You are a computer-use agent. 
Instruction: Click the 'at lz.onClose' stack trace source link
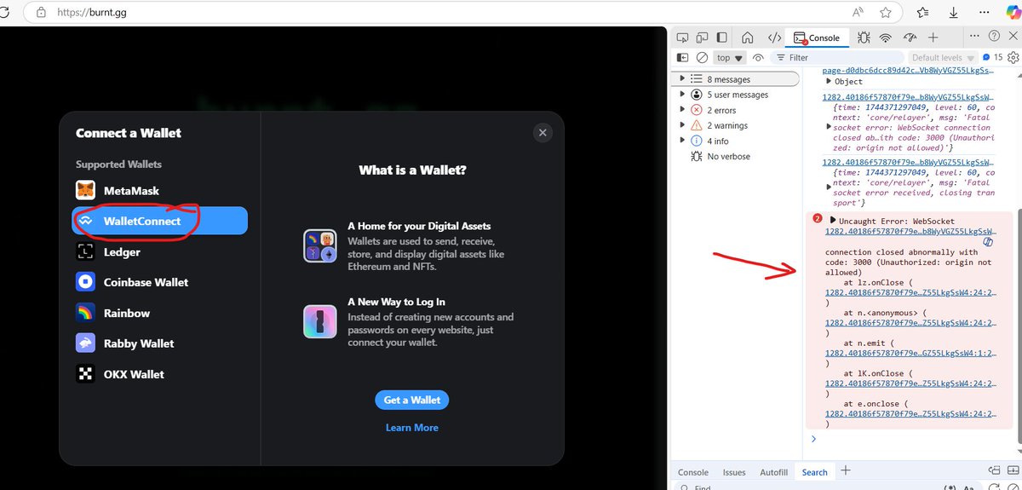[x=911, y=292]
